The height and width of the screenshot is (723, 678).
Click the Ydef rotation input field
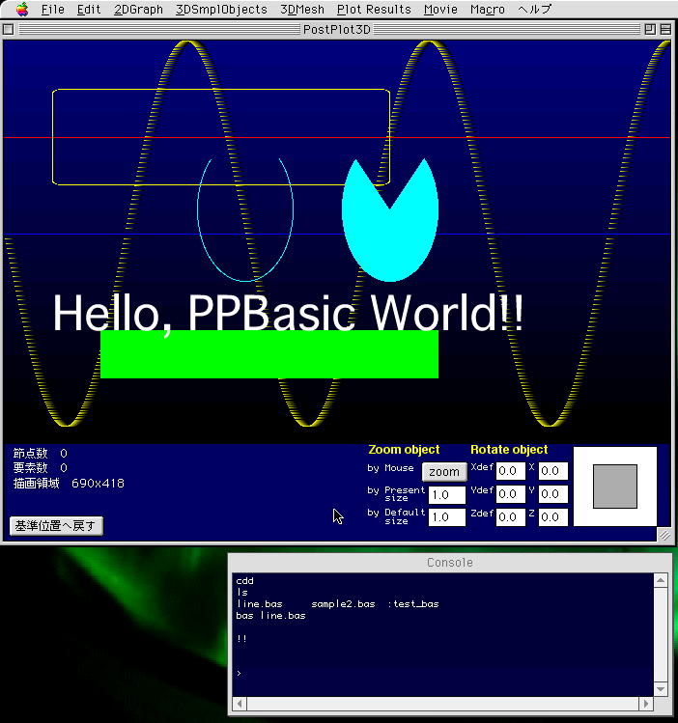[x=511, y=494]
